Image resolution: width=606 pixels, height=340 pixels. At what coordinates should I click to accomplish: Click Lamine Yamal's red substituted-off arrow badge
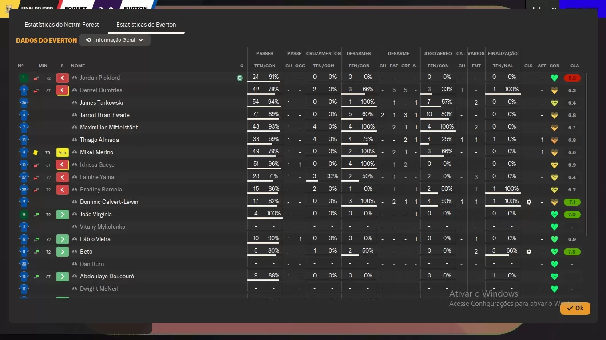(x=63, y=177)
